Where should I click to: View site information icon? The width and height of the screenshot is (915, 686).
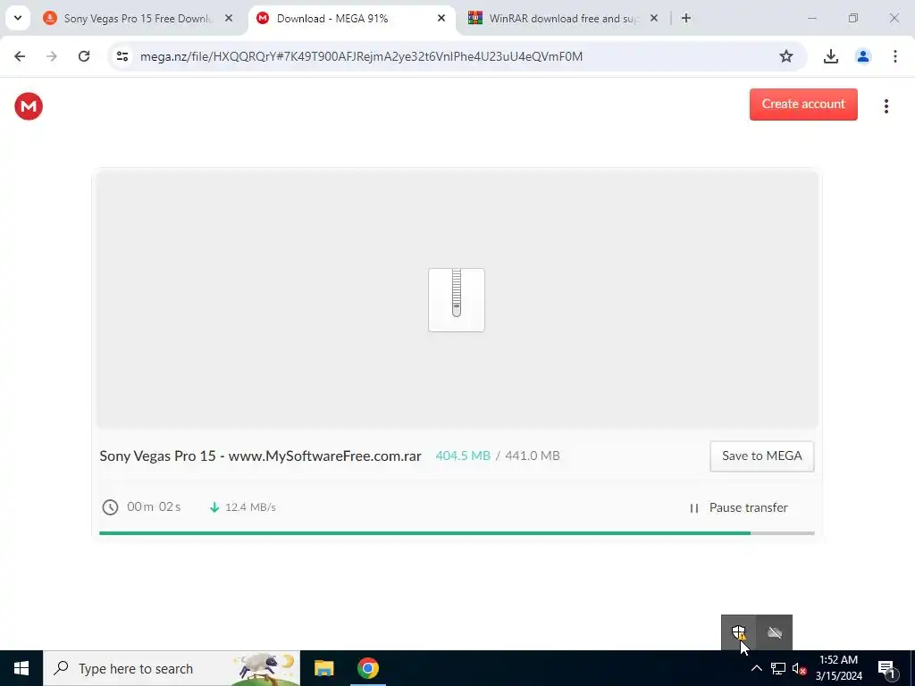[x=122, y=56]
